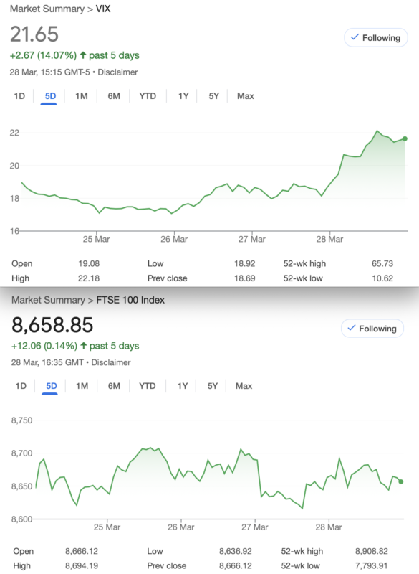This screenshot has height=574, width=419.
Task: Select Max range on VIX chart
Action: [x=246, y=96]
